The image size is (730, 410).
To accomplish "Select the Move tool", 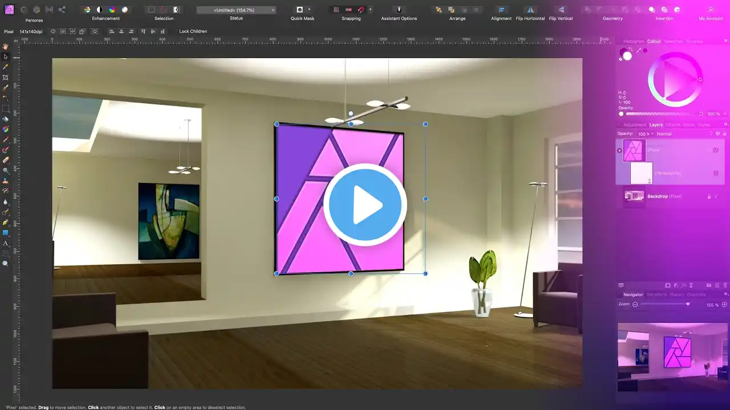I will [x=6, y=56].
